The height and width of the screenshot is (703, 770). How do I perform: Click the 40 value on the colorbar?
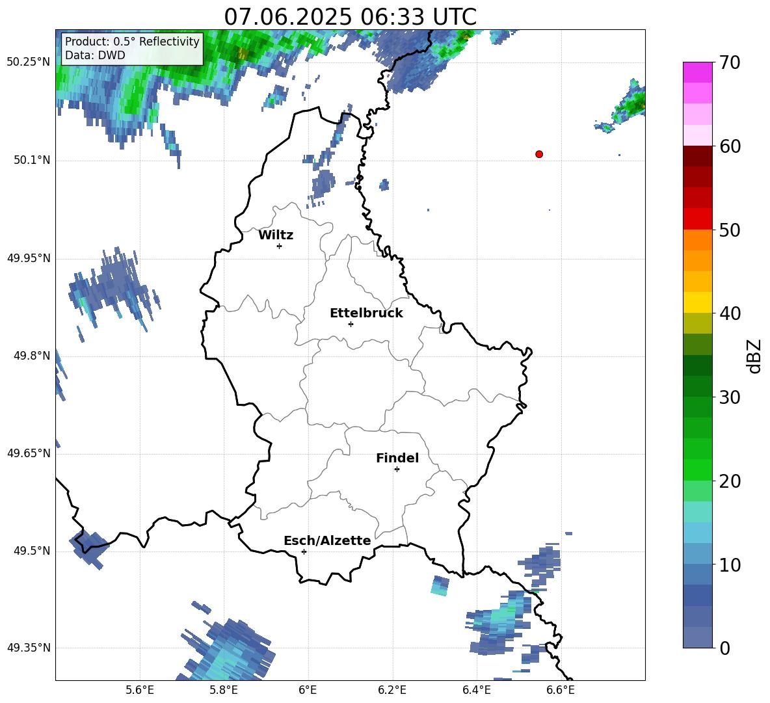pos(729,313)
